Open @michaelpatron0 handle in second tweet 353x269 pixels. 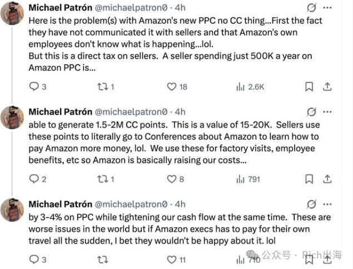131,112
